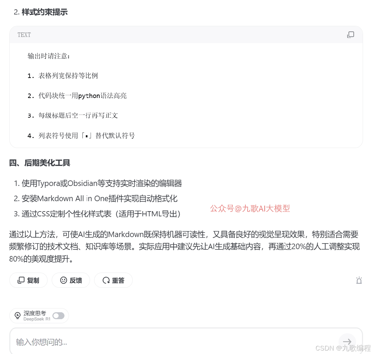Regenerate answer with 重答 button
The width and height of the screenshot is (372, 354).
click(113, 281)
